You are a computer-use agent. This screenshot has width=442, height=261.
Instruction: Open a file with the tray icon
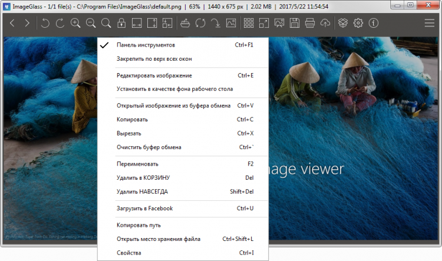(185, 23)
